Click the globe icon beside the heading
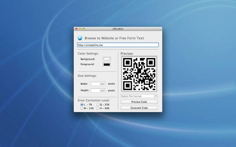 [x=80, y=38]
